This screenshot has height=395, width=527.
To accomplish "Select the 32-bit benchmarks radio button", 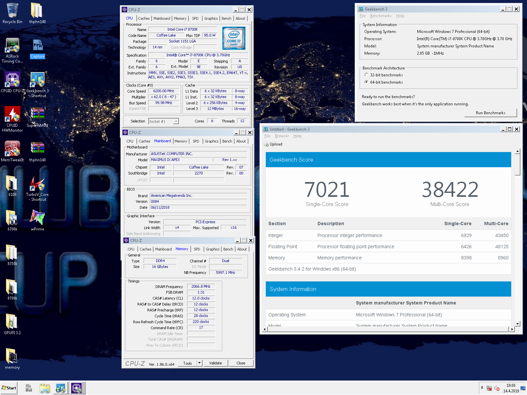I will (x=366, y=75).
